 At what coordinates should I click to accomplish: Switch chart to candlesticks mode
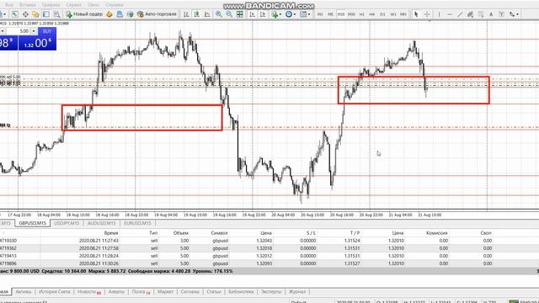(x=196, y=14)
